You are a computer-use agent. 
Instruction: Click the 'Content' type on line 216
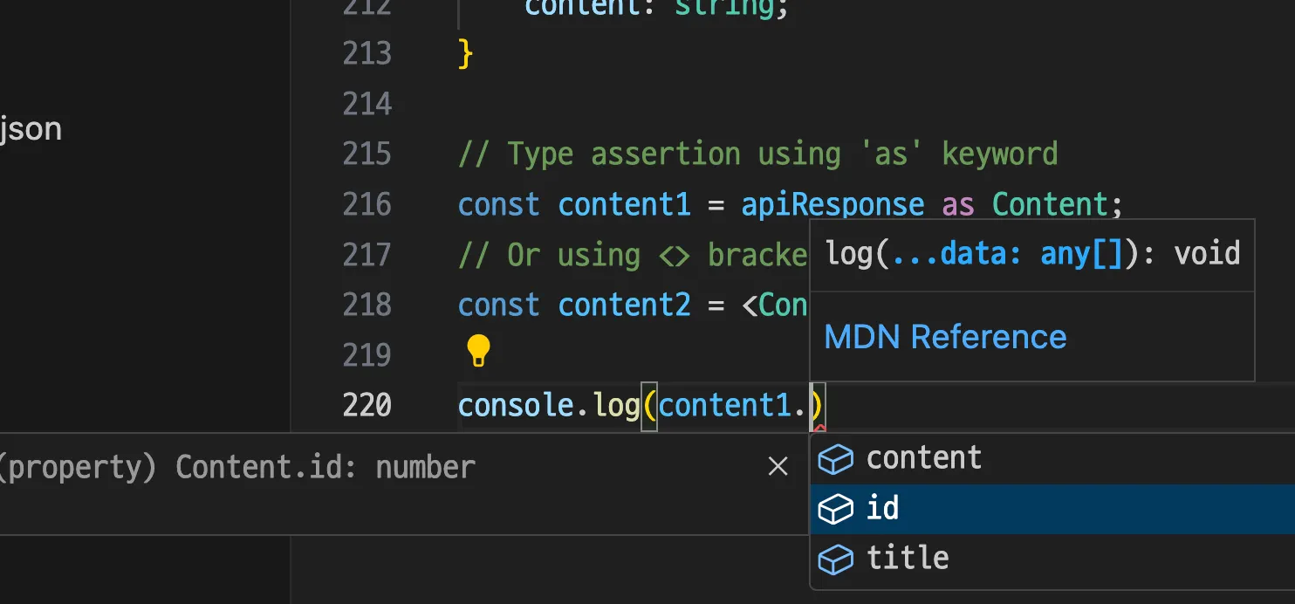pyautogui.click(x=1050, y=204)
